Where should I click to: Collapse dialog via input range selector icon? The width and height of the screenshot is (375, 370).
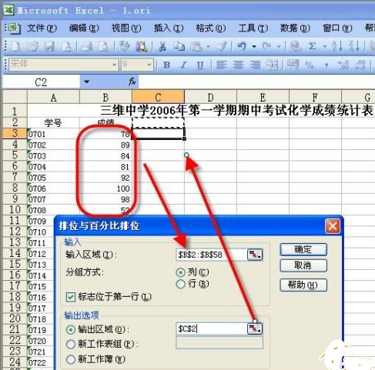click(x=255, y=255)
